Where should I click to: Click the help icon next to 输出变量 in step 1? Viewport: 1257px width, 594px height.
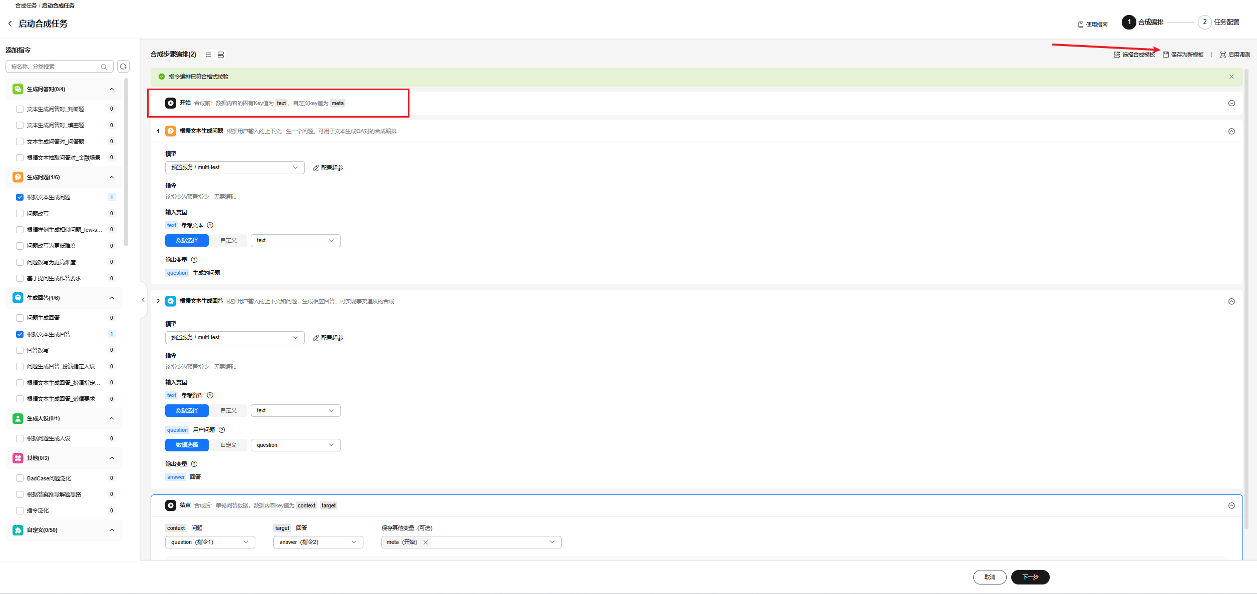(x=194, y=260)
